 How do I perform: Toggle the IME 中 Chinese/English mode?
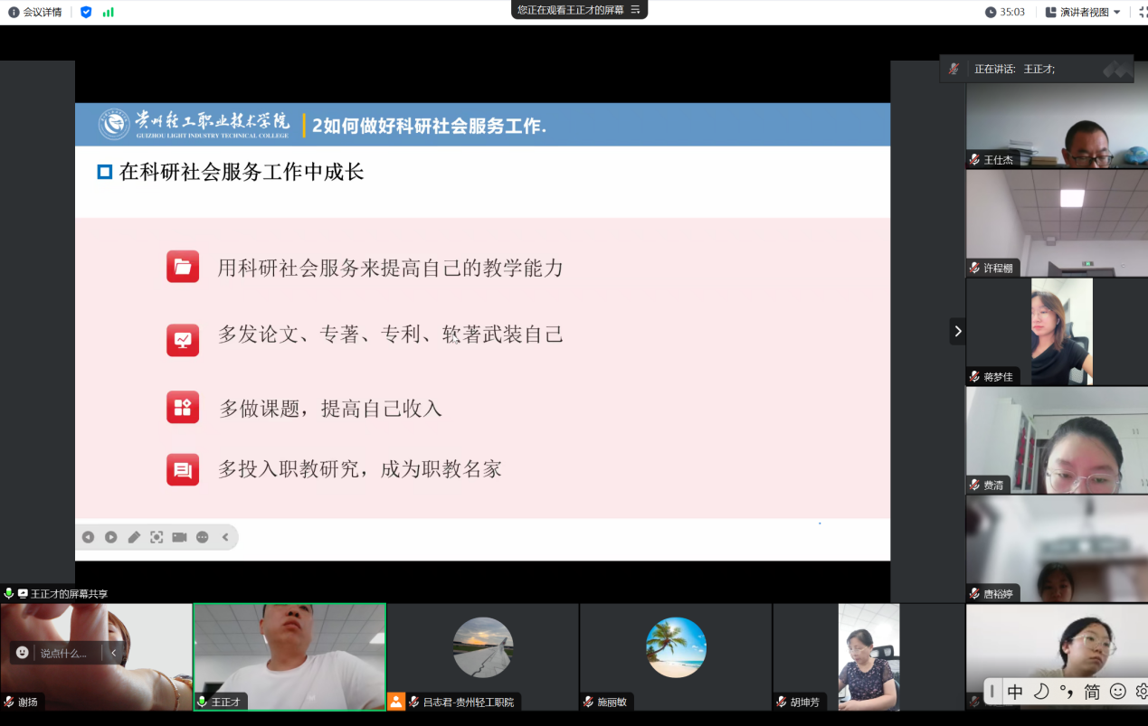1015,692
